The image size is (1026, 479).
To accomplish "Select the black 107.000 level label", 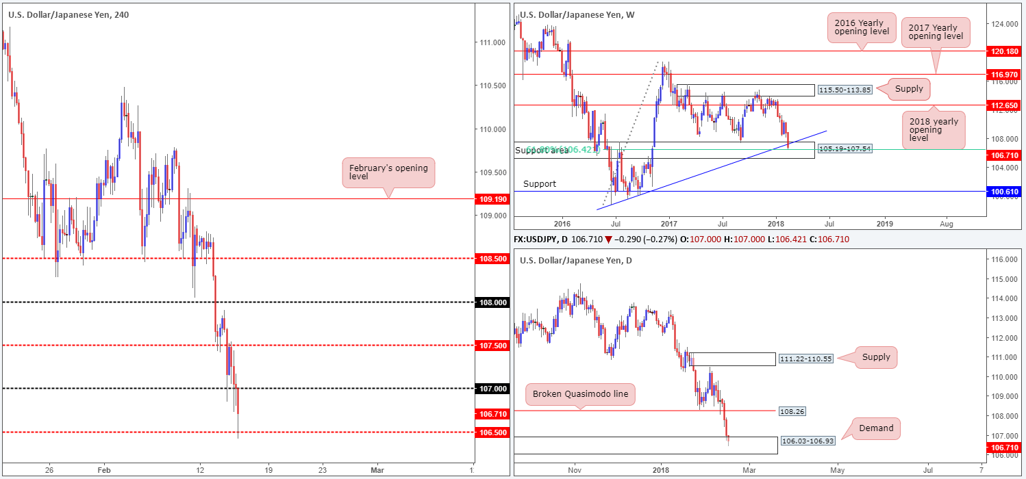I will 491,389.
